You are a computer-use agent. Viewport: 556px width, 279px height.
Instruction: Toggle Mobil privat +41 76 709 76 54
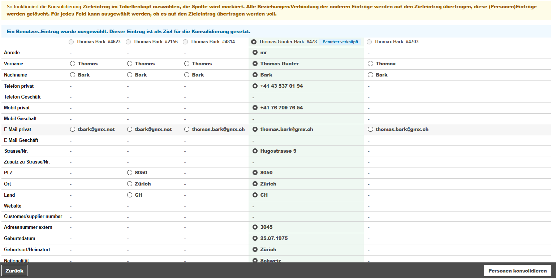pyautogui.click(x=255, y=108)
